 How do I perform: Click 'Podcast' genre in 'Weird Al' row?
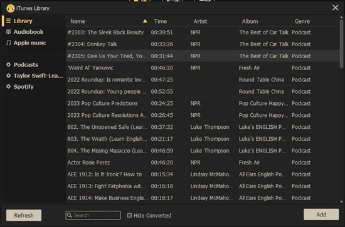coord(301,68)
